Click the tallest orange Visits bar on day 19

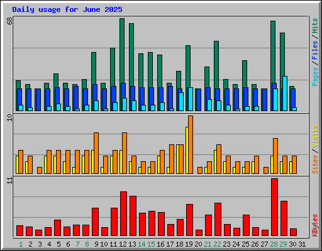(191, 144)
